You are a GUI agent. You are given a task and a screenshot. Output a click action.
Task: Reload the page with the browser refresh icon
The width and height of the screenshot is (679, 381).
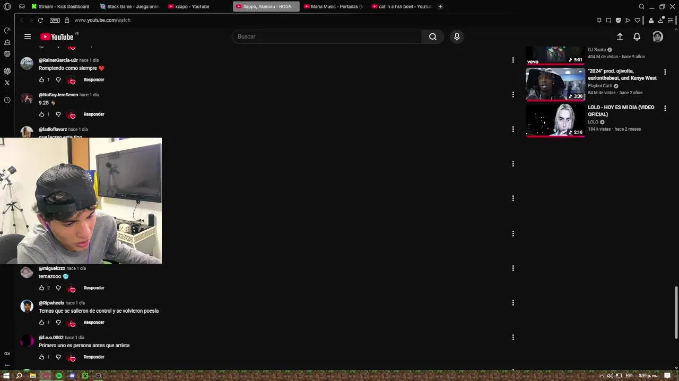(x=40, y=20)
